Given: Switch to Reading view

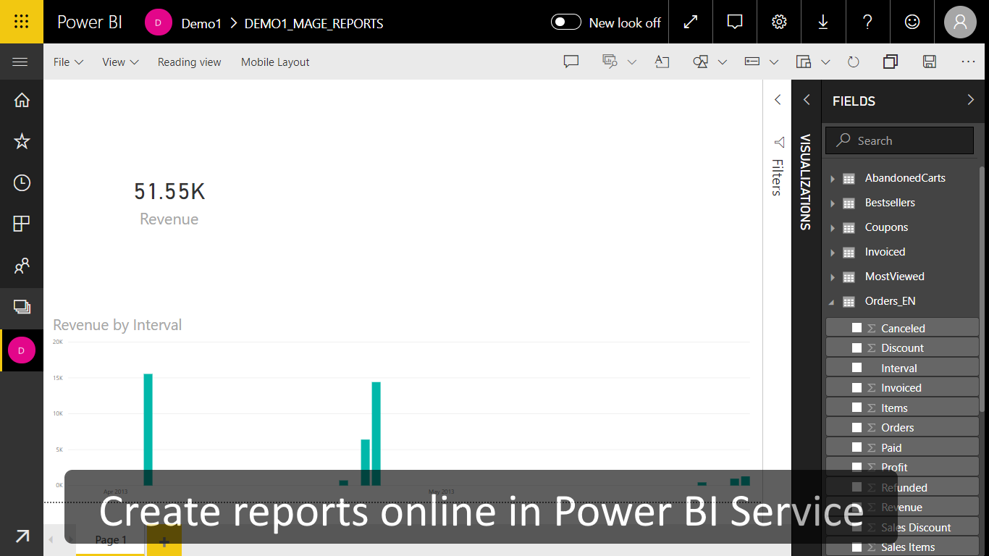Looking at the screenshot, I should coord(189,62).
